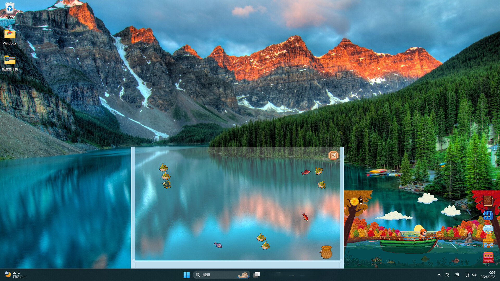
Task: Click the gold coin in the game
Action: [x=354, y=201]
